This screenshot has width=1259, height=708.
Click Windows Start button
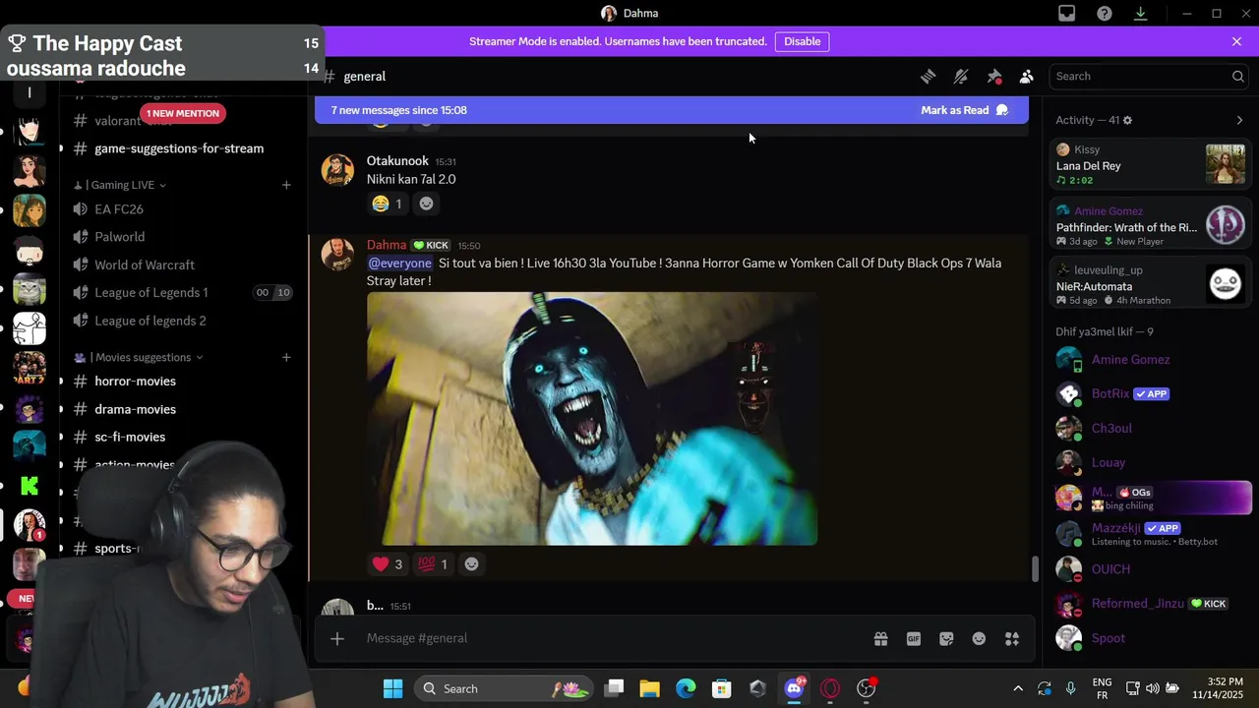pos(392,688)
